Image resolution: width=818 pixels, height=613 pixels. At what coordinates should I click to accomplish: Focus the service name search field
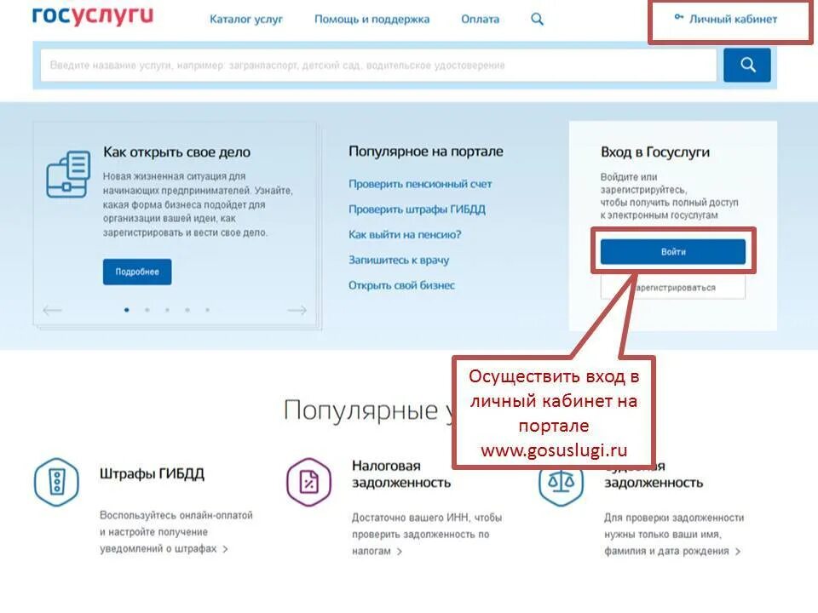(x=378, y=66)
